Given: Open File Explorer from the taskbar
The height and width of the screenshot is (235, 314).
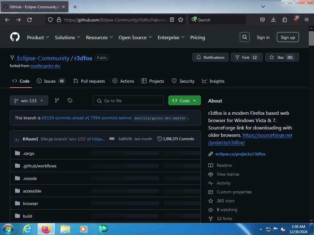Looking at the screenshot, I should point(65,229).
